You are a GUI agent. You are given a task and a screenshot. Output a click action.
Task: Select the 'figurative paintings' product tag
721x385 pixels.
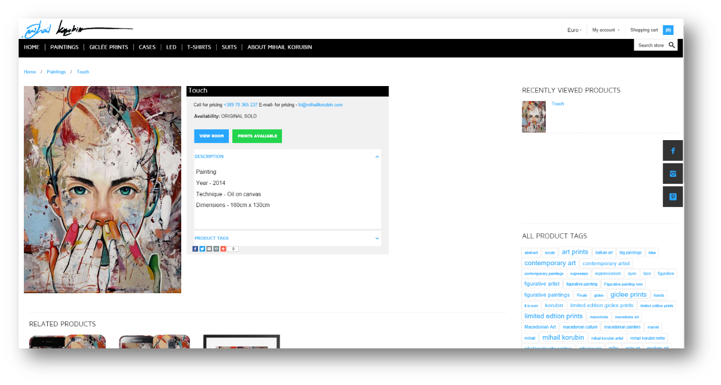pyautogui.click(x=547, y=295)
